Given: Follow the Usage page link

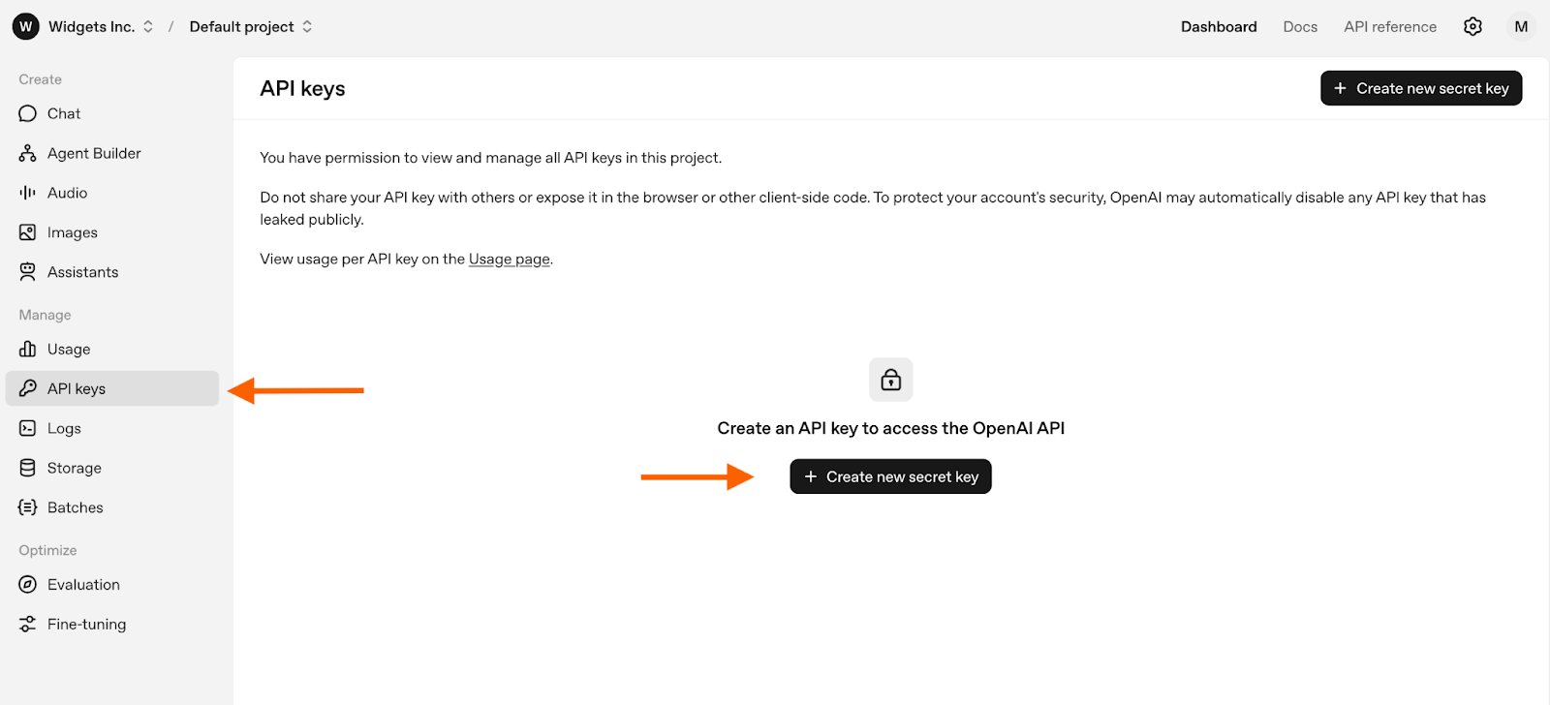Looking at the screenshot, I should 510,260.
